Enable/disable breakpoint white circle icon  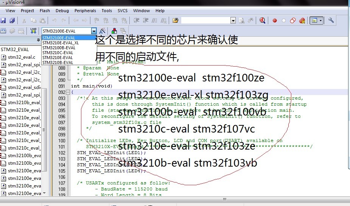pyautogui.click(x=284, y=20)
